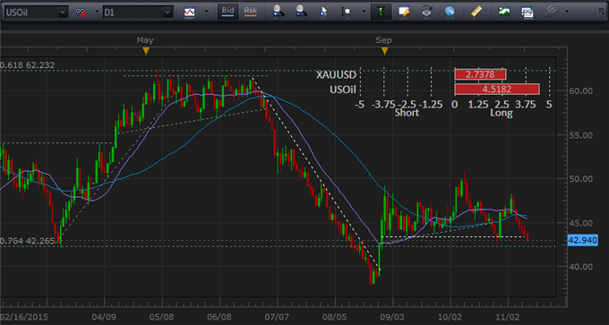Click the USOil 4.5182 red bar
Screen dimensions: 609x325
497,90
